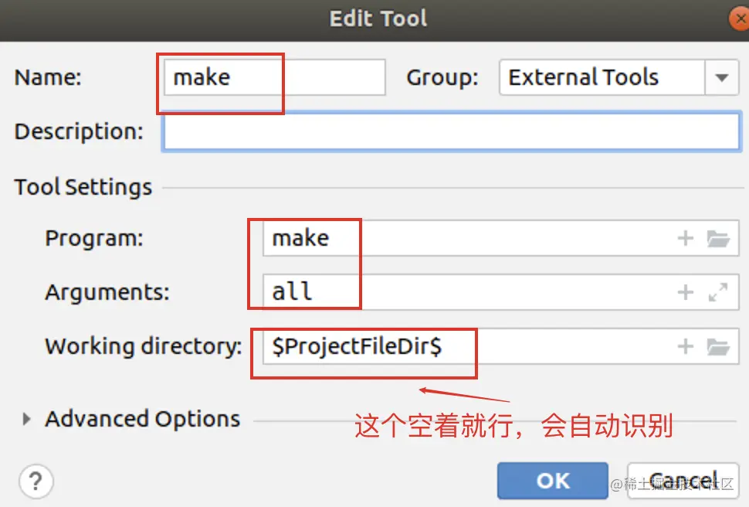Focus the Name field containing make
The height and width of the screenshot is (507, 749).
pos(275,77)
